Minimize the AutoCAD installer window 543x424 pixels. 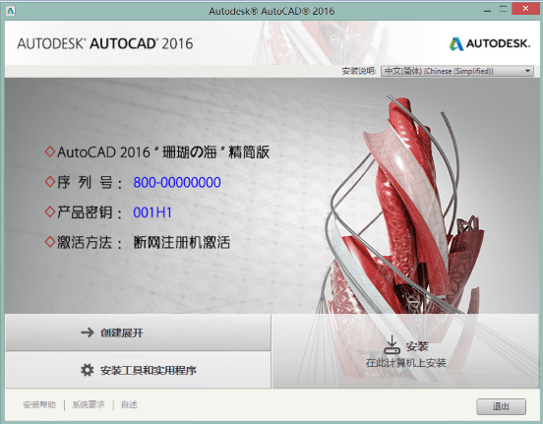tap(488, 11)
